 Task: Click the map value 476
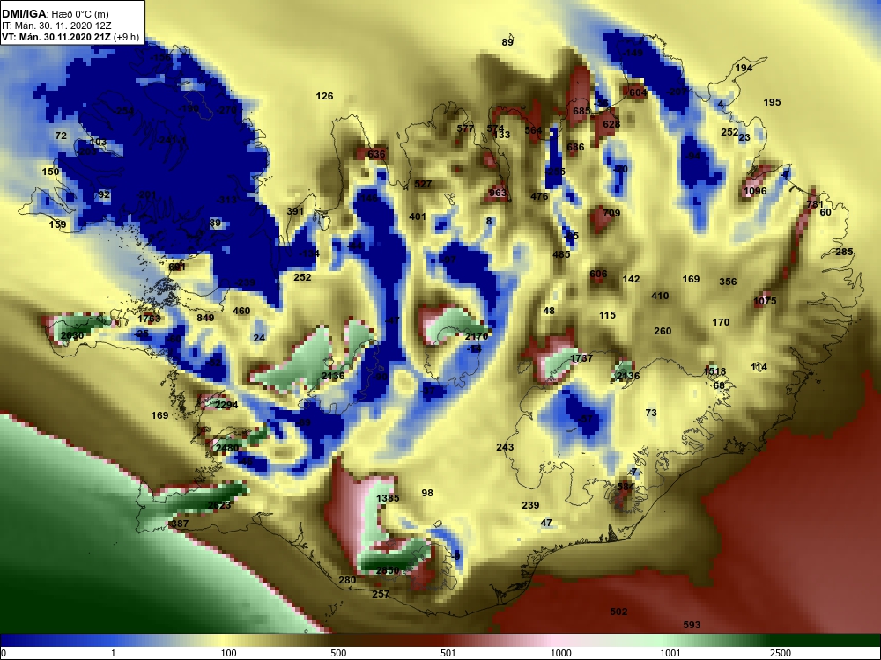pyautogui.click(x=539, y=196)
